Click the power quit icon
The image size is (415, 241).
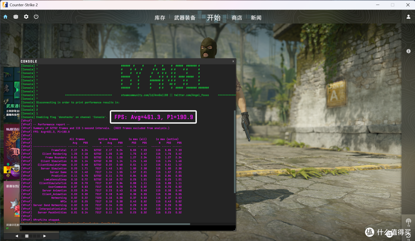36,16
